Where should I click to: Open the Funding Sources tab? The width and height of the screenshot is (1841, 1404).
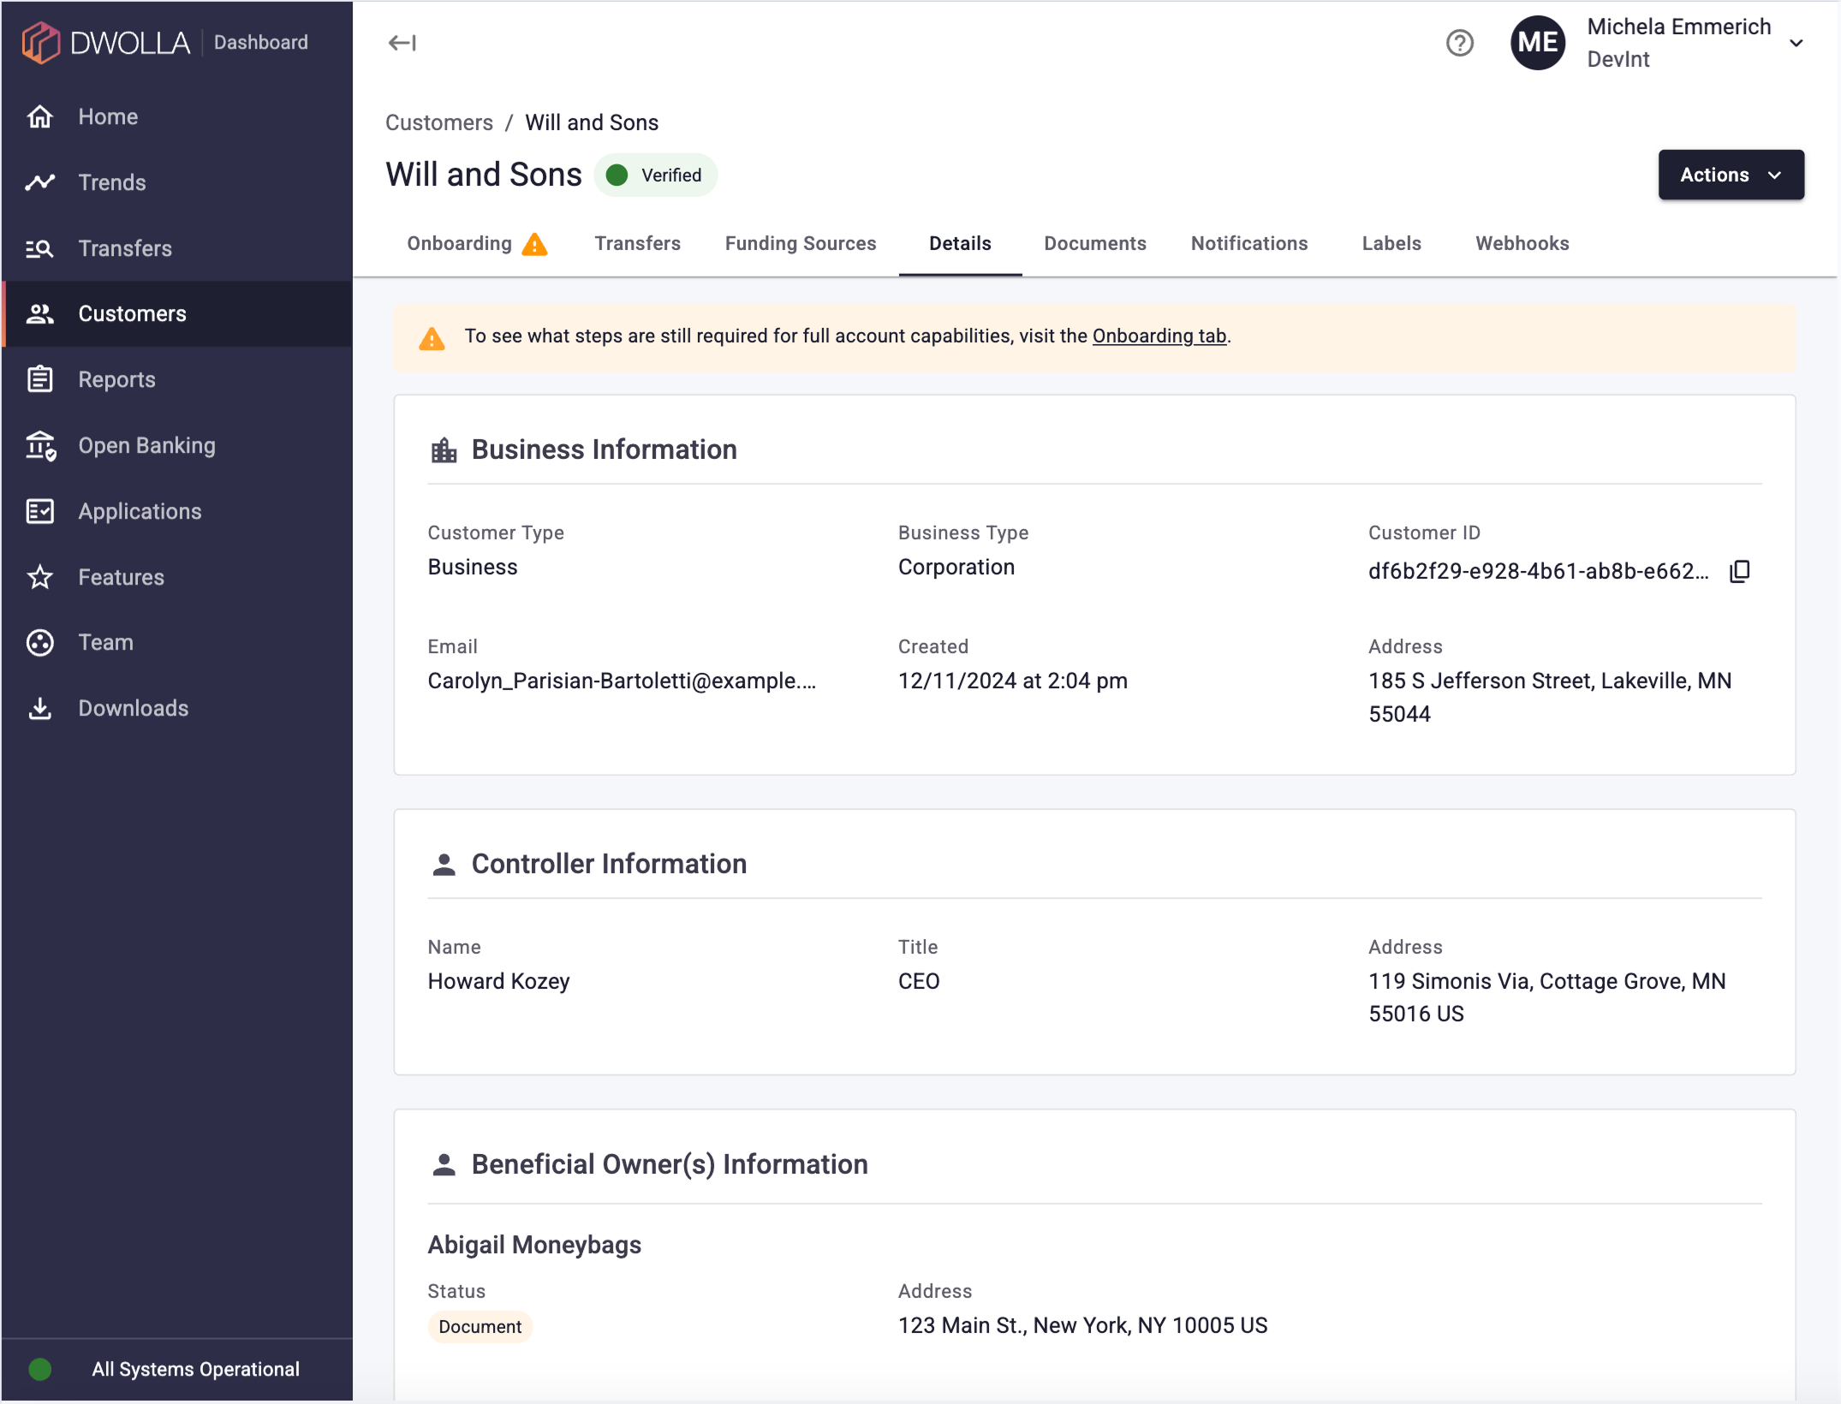pyautogui.click(x=800, y=244)
